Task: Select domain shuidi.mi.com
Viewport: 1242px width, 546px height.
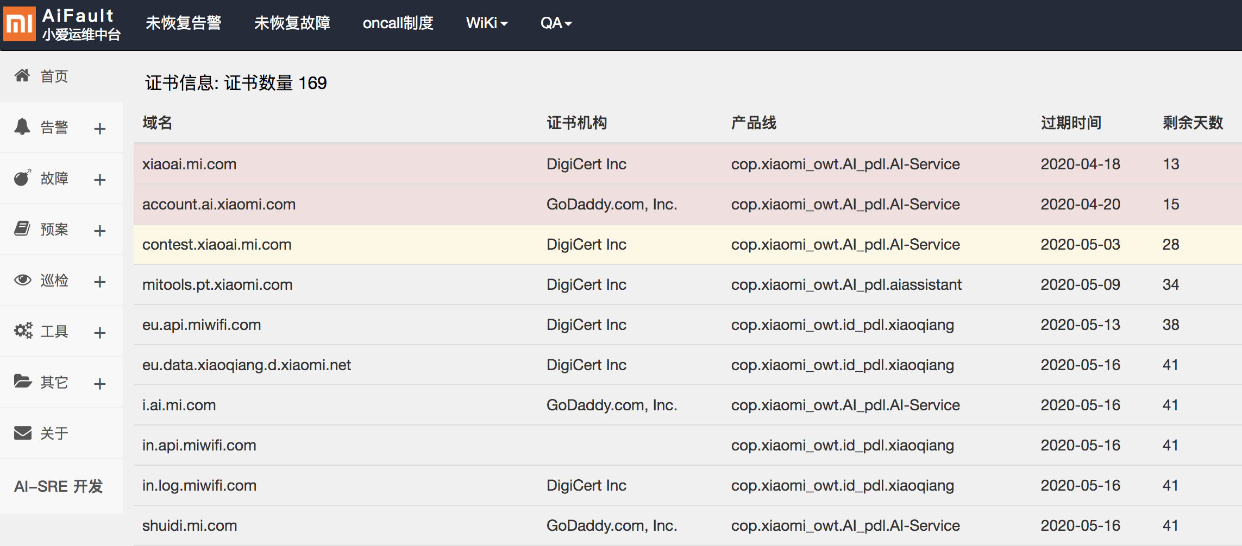Action: pos(190,525)
